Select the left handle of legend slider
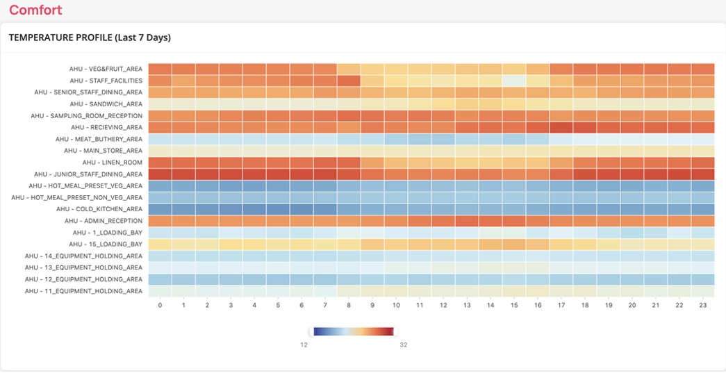 (312, 331)
